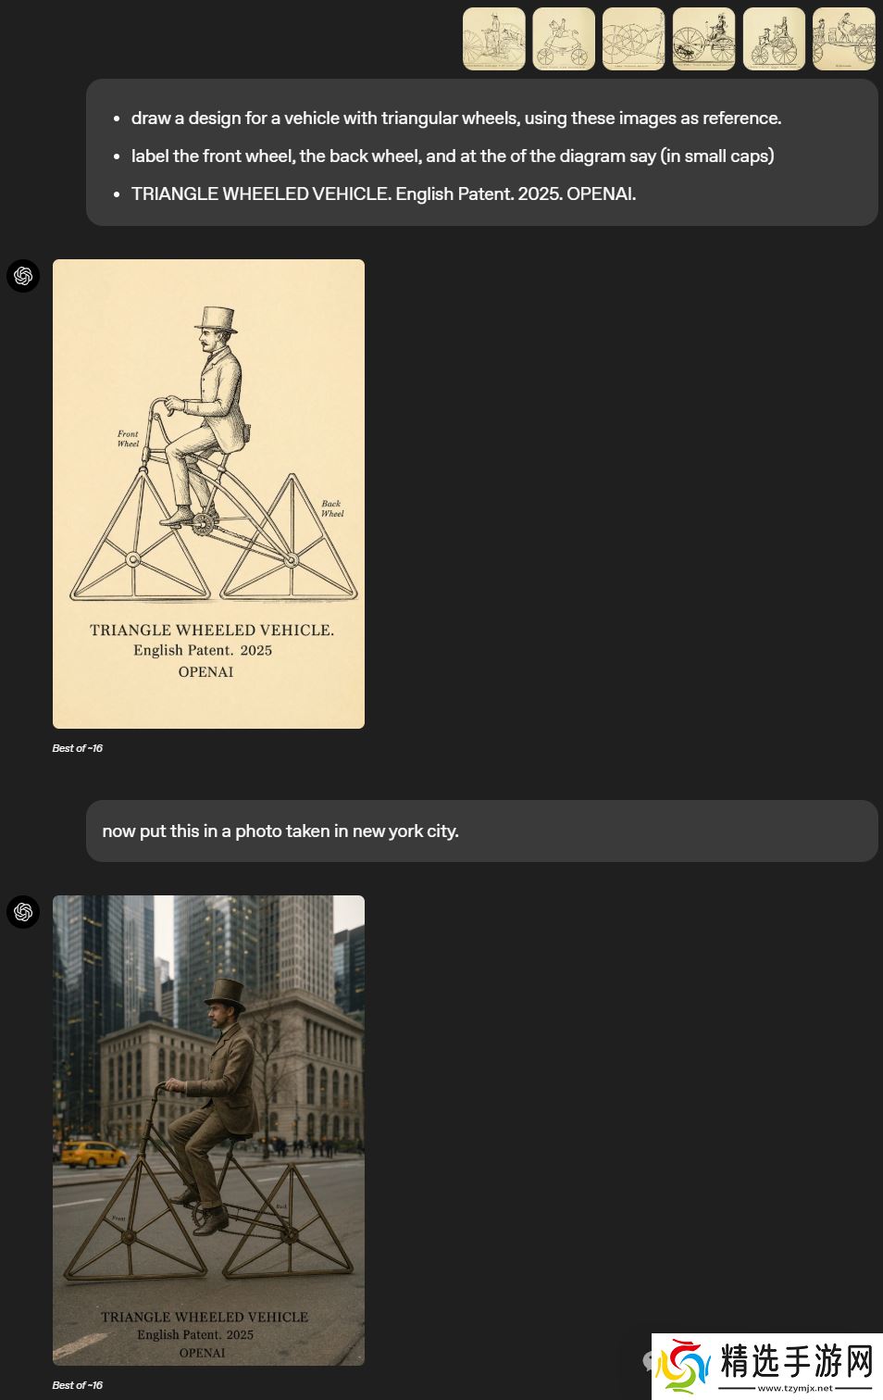Click the 'TRIANGLE WHEELED VEHICLE' caption in the drawing
Screen dimensions: 883x1400
pyautogui.click(x=212, y=630)
